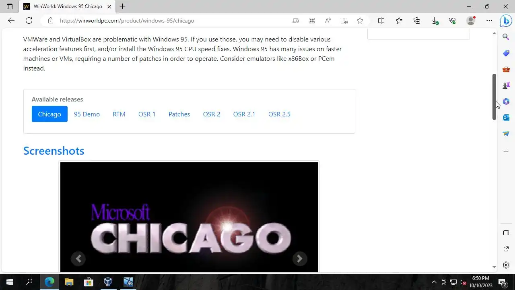Open sidebar Tools briefcase icon

tap(506, 69)
